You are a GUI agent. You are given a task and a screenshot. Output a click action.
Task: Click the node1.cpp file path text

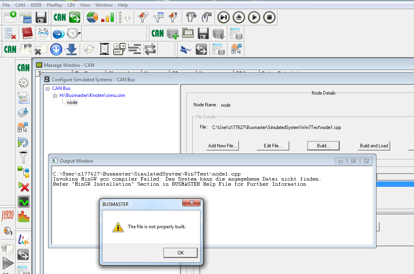click(276, 127)
